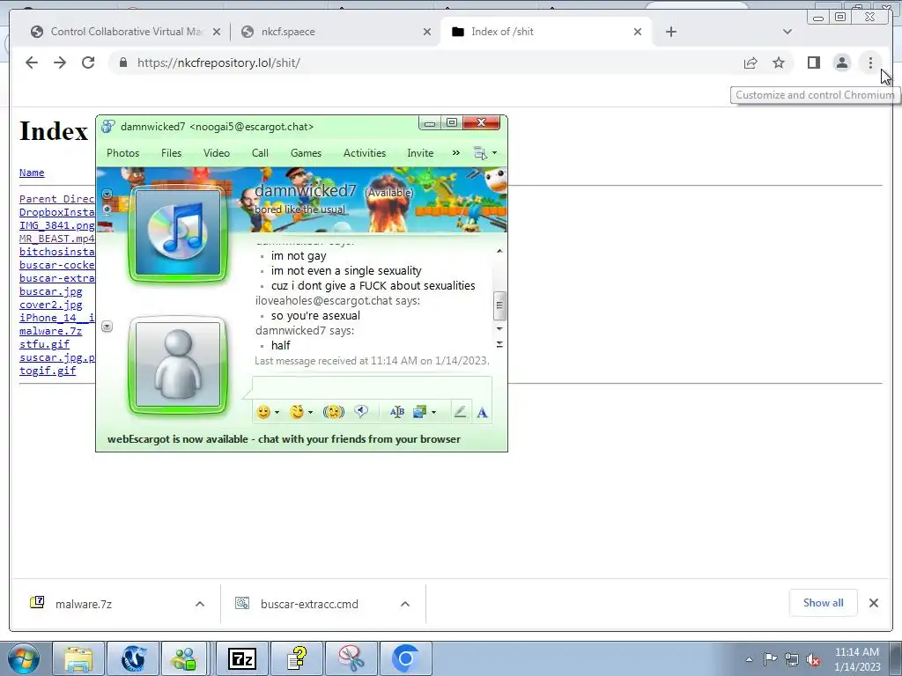Click the chat scrollbar up arrow
This screenshot has height=676, width=902.
tap(499, 251)
